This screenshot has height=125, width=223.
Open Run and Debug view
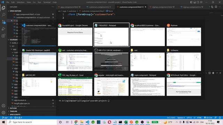tap(3, 29)
